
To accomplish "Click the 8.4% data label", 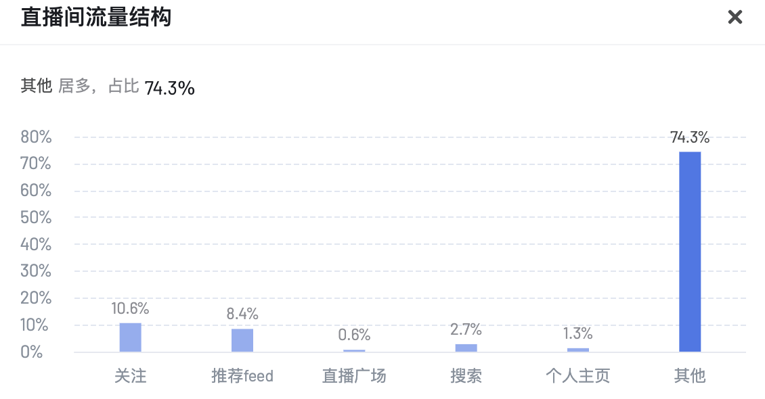I will (x=242, y=314).
